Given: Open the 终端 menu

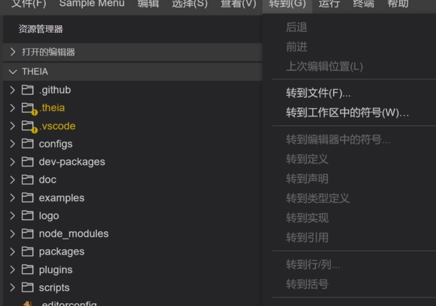Looking at the screenshot, I should pyautogui.click(x=363, y=4).
